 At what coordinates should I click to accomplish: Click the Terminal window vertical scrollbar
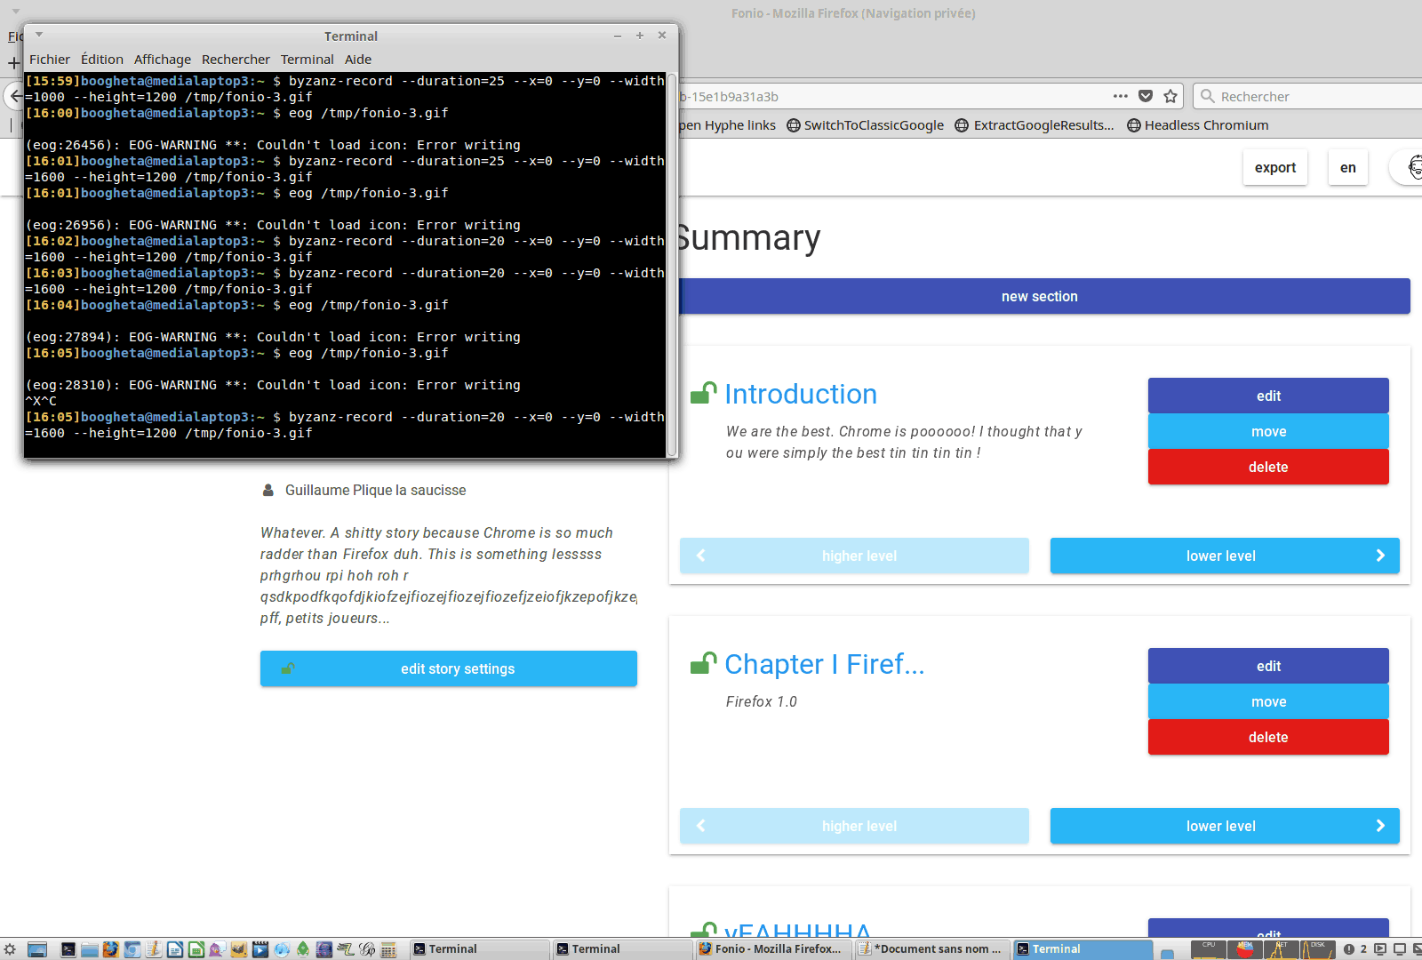pos(672,264)
